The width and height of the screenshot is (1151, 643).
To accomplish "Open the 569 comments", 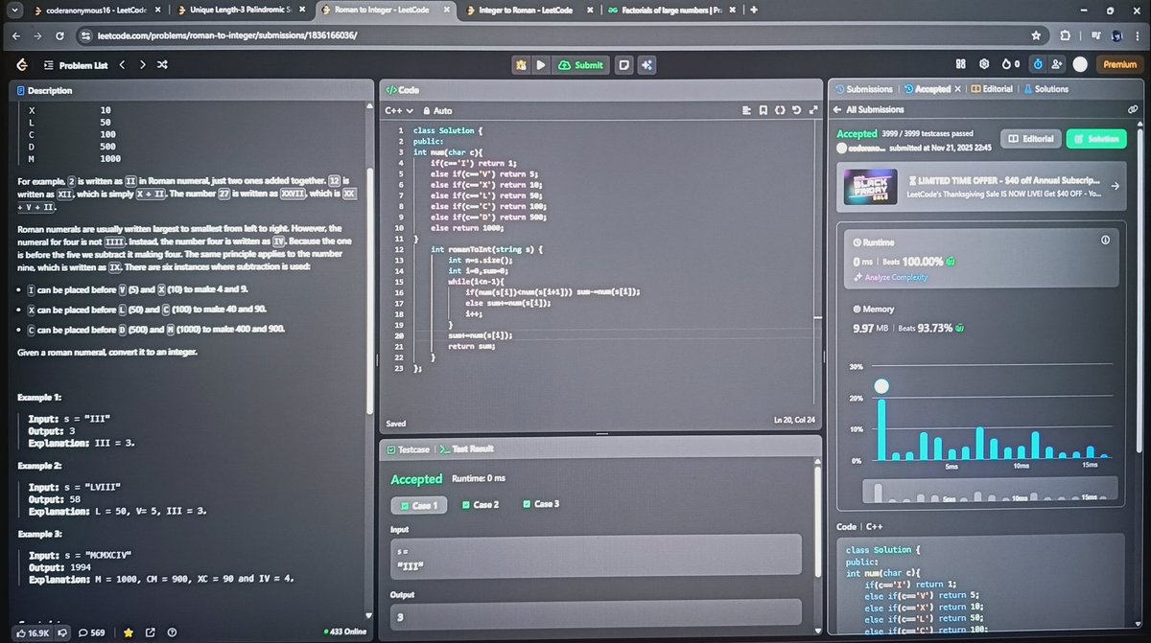I will tap(92, 632).
